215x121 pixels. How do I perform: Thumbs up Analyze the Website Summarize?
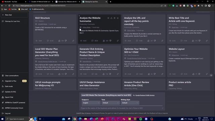coord(104,41)
